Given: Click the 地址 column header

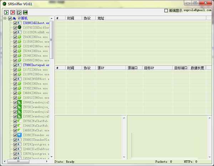Looking at the screenshot, I should [x=151, y=18].
